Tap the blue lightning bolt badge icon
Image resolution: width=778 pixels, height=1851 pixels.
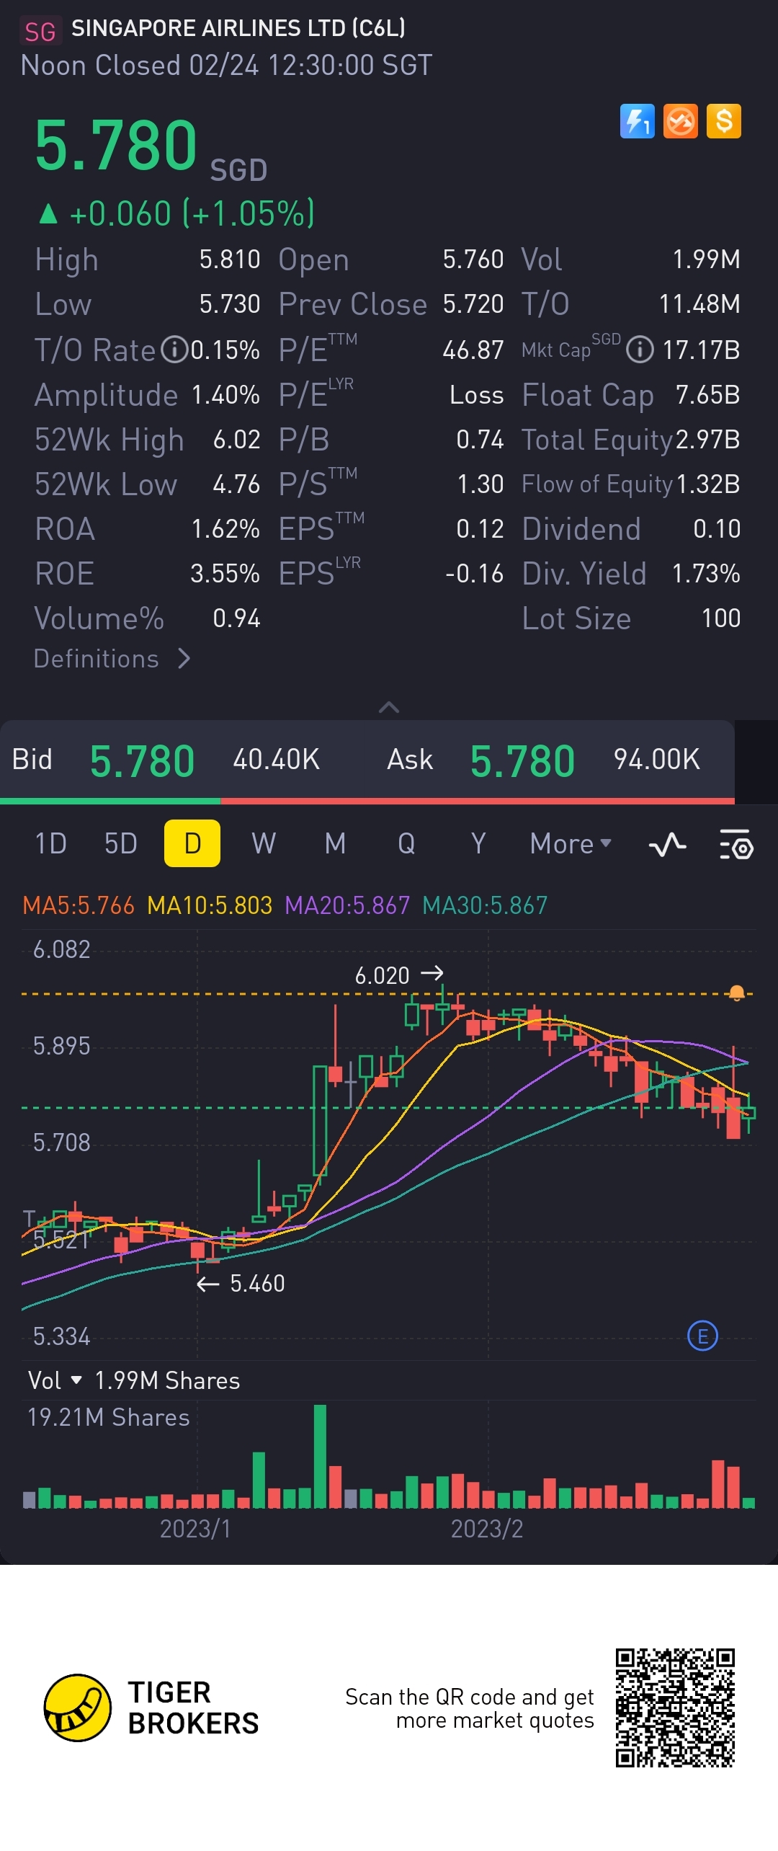[638, 121]
